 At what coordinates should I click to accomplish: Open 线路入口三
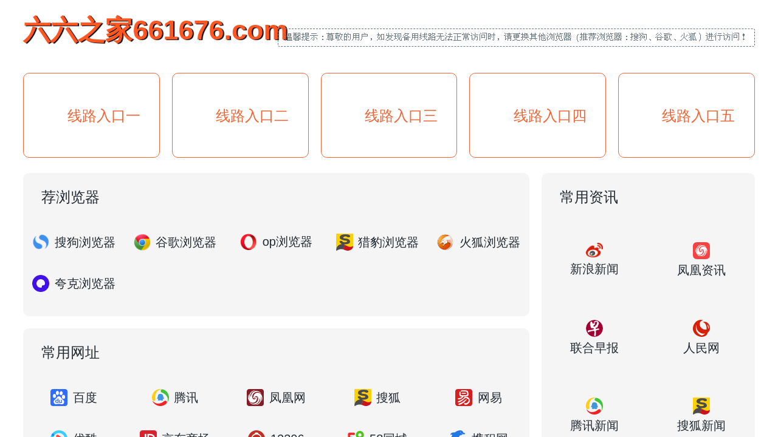click(389, 115)
